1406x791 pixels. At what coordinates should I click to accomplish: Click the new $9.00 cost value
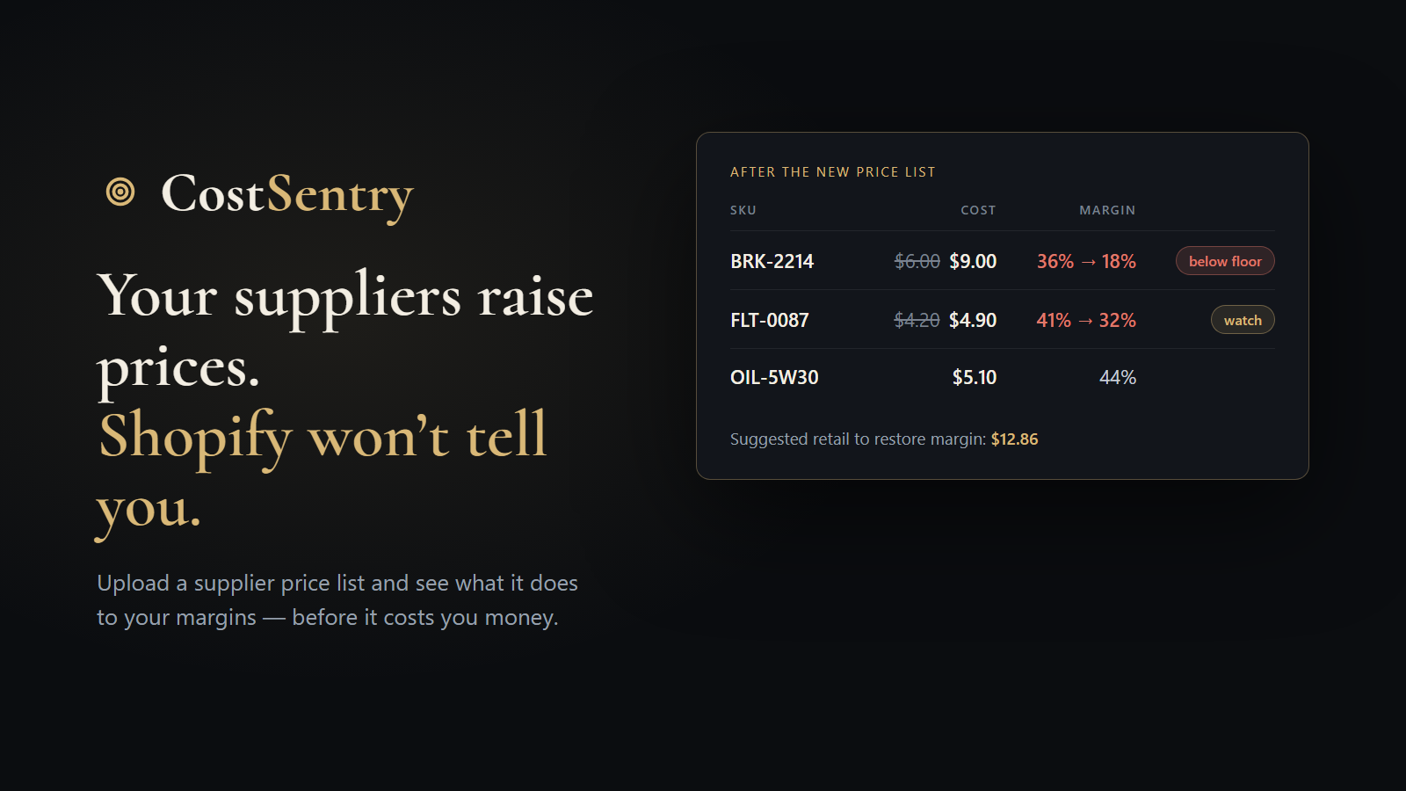(x=973, y=261)
